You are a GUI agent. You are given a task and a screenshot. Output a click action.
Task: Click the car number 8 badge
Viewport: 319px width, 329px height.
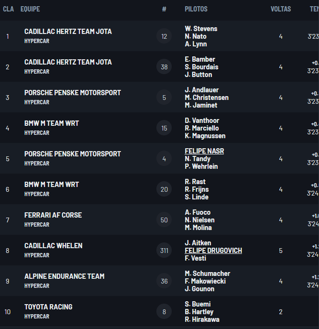pos(164,312)
